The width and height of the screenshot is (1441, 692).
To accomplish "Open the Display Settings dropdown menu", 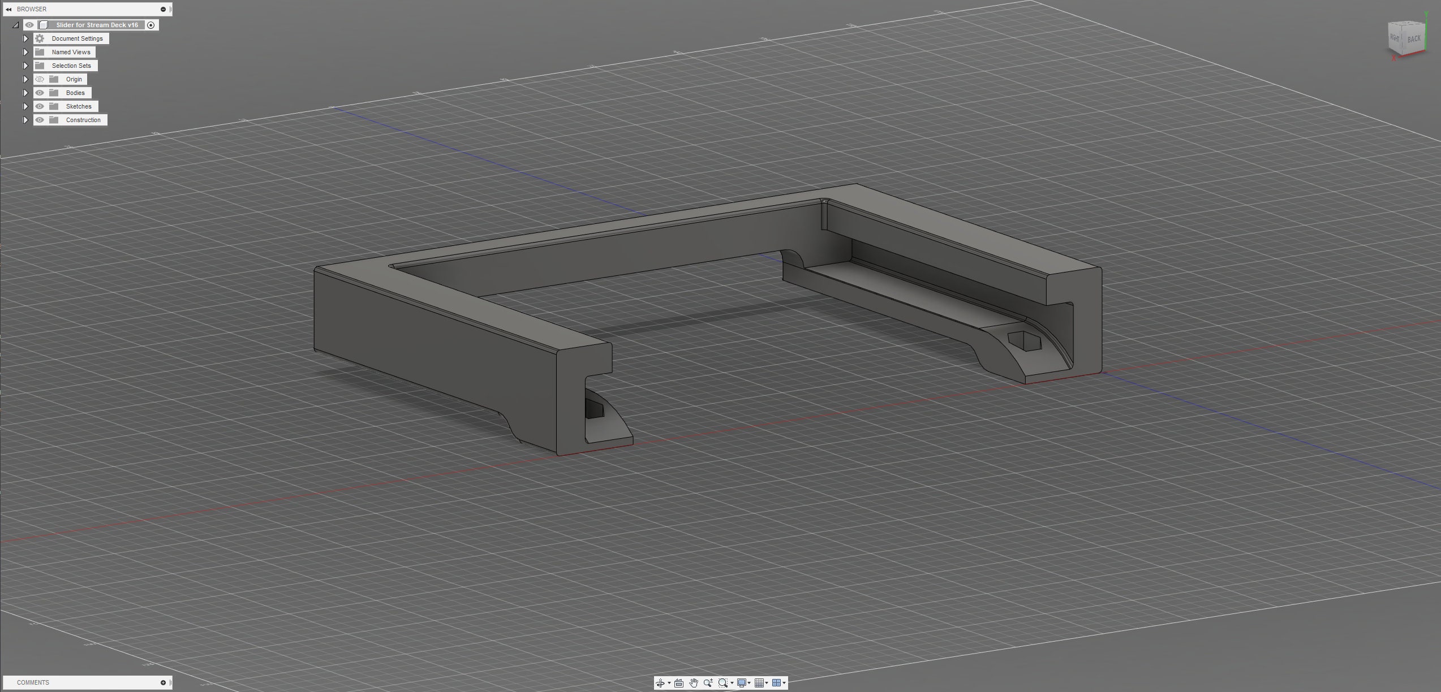I will click(750, 682).
